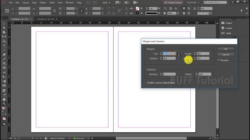Click the fill color swatch in control bar

137,9
